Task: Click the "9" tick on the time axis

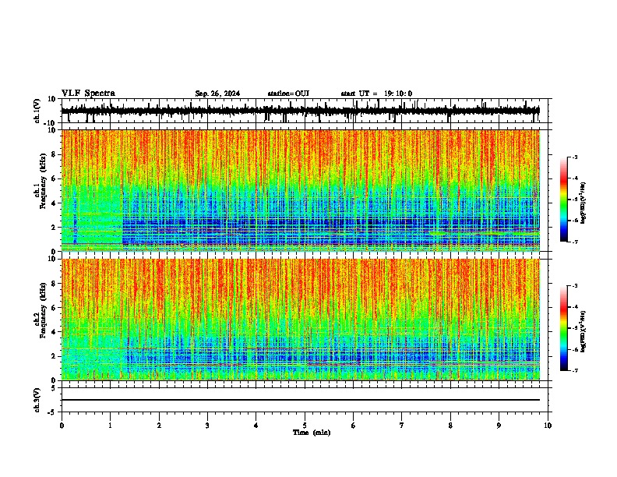Action: click(x=499, y=426)
